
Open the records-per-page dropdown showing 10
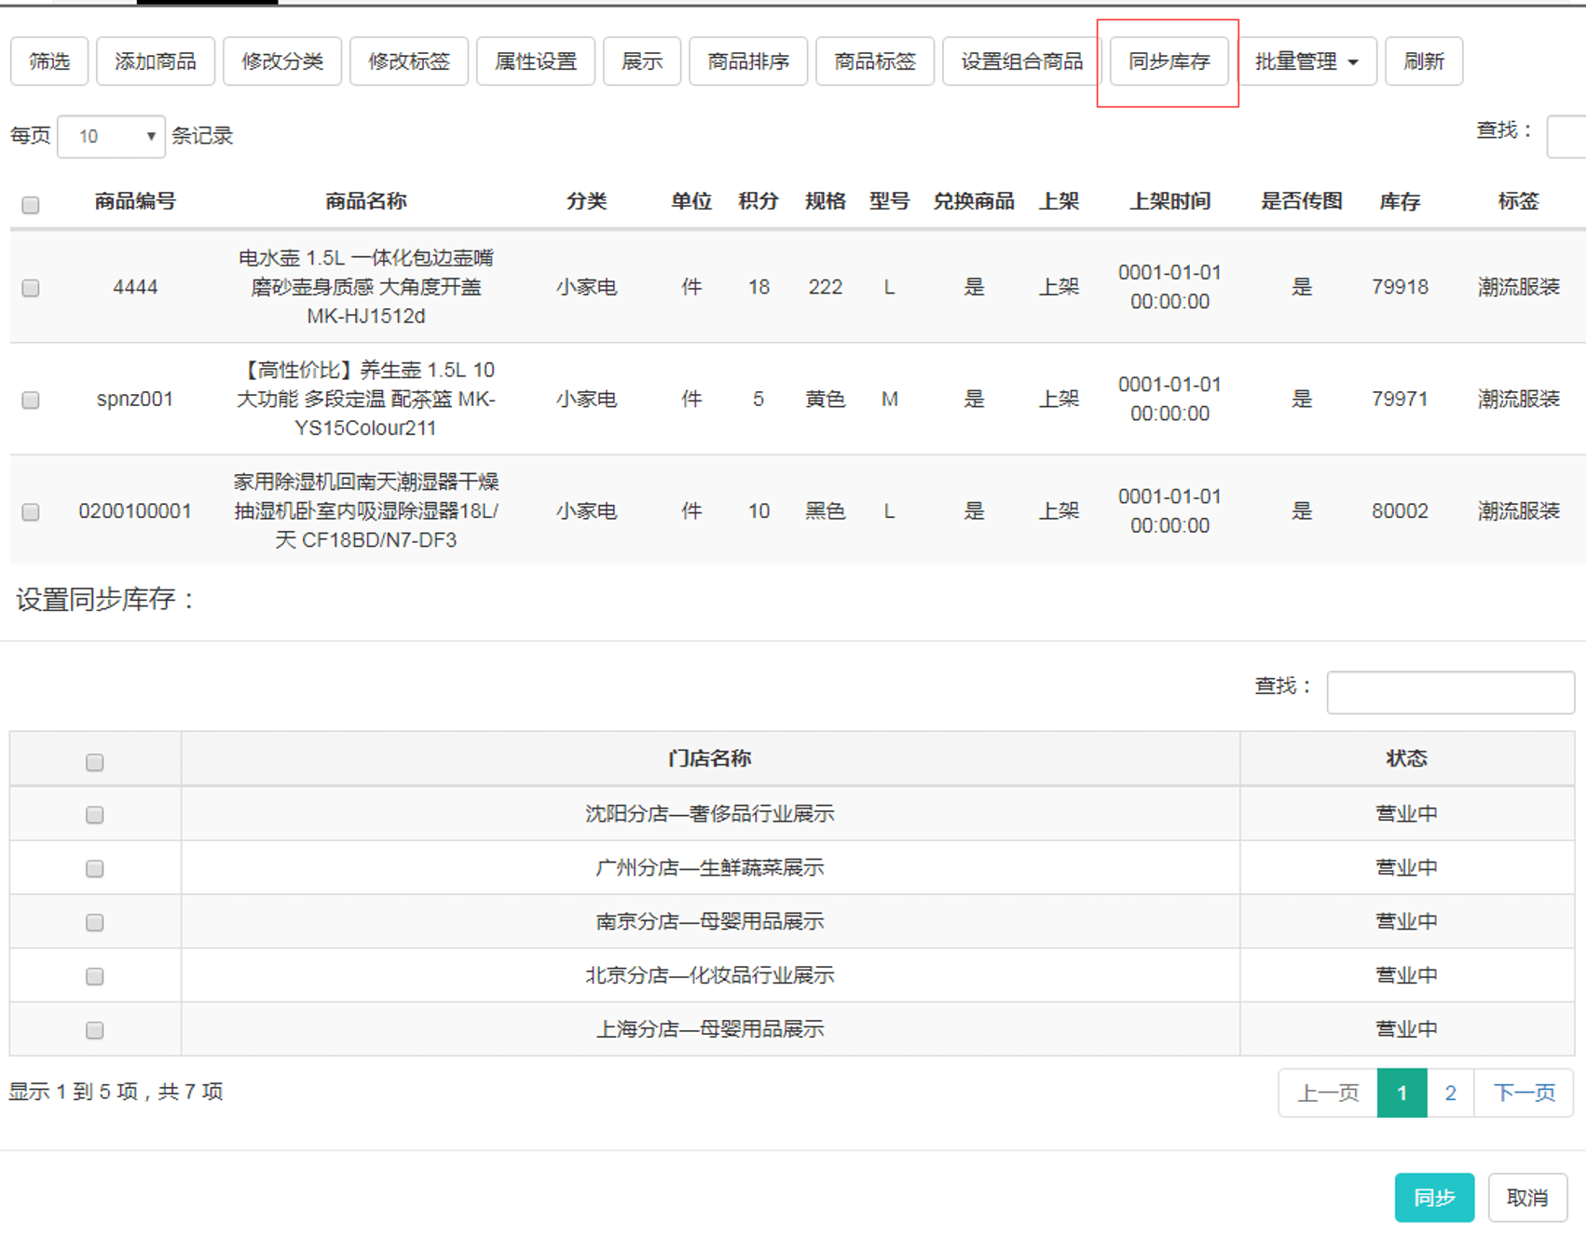(x=111, y=137)
